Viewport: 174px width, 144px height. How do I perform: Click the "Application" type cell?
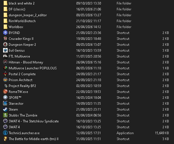125,133
